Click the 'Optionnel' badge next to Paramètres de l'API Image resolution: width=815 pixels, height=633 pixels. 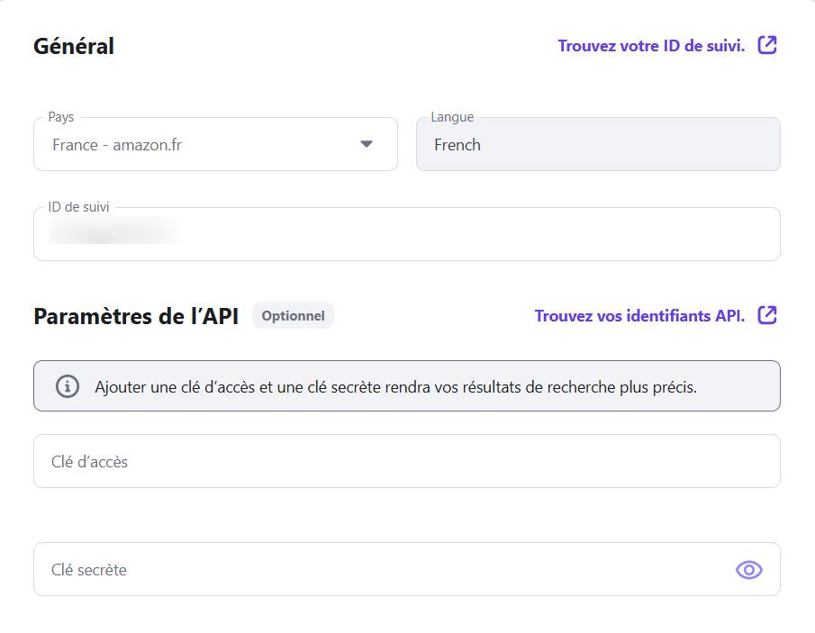pyautogui.click(x=293, y=315)
